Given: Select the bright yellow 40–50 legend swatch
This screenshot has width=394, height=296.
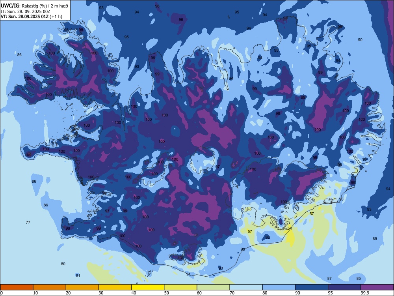Looking at the screenshot, I should point(148,287).
